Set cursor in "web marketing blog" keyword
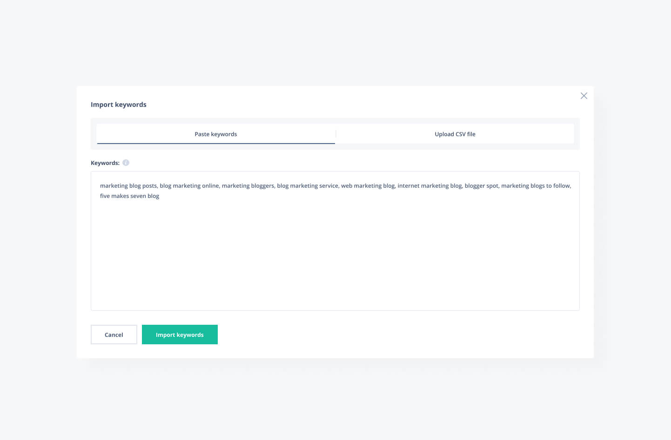671x440 pixels. [x=368, y=186]
